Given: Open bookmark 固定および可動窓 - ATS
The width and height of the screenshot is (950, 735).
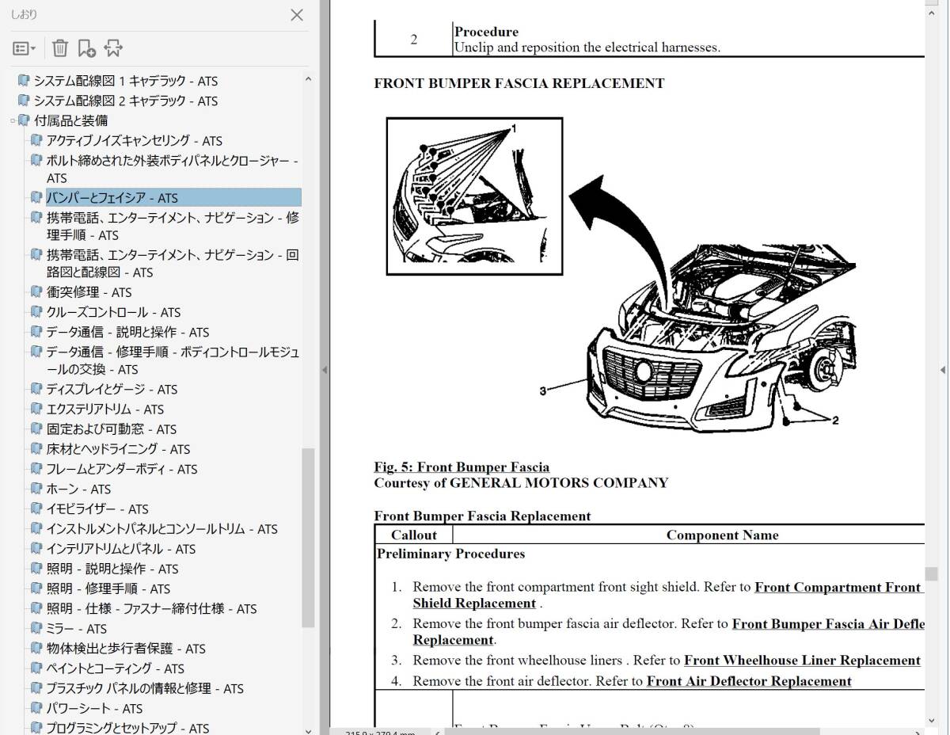Looking at the screenshot, I should tap(111, 429).
